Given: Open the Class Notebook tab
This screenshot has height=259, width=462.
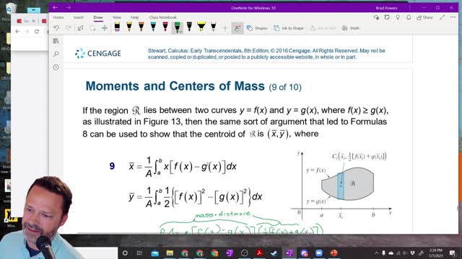Looking at the screenshot, I should (x=162, y=17).
